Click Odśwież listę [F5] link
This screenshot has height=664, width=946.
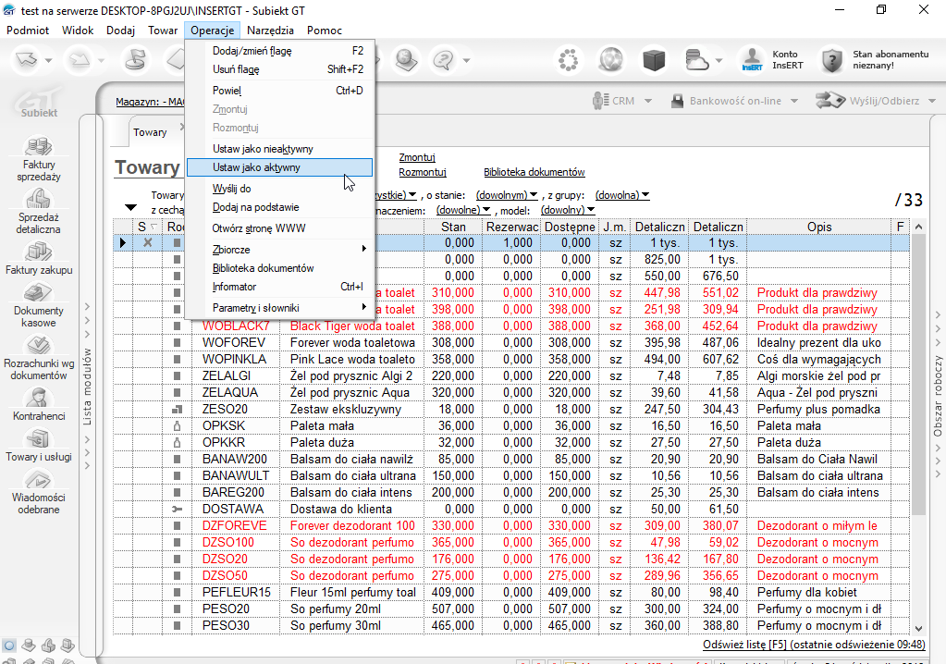point(814,644)
